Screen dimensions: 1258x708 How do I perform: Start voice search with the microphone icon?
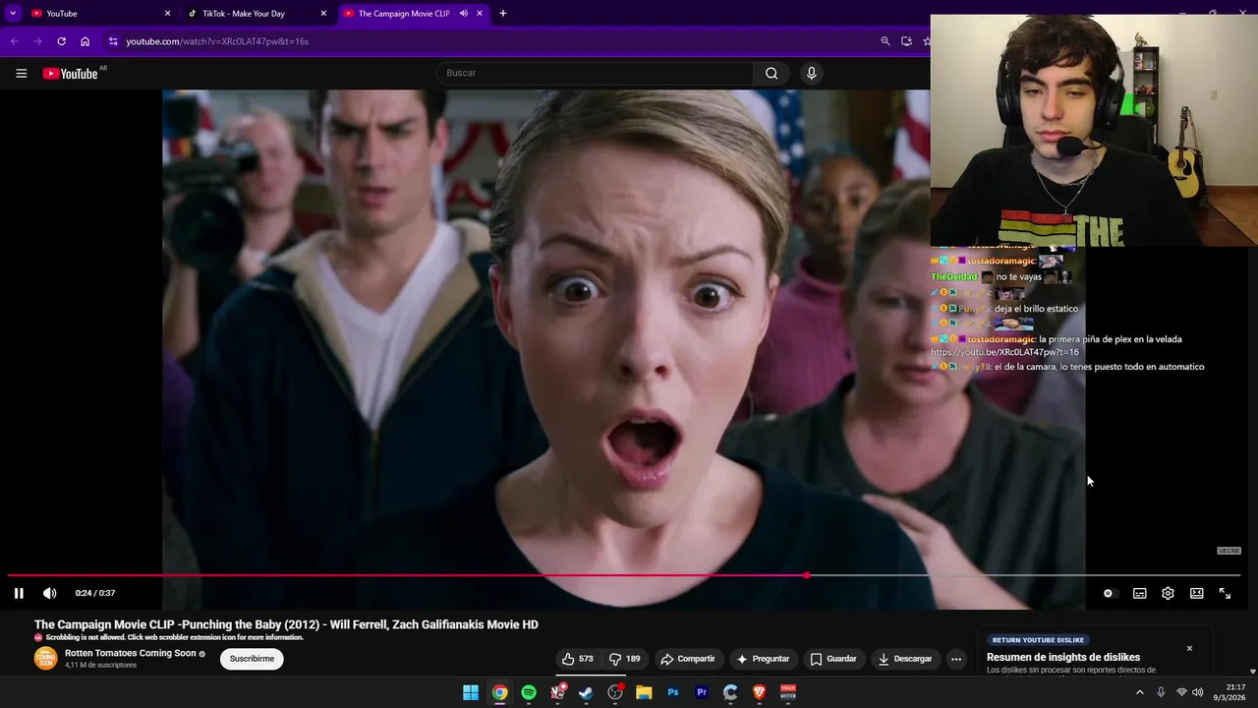tap(811, 73)
